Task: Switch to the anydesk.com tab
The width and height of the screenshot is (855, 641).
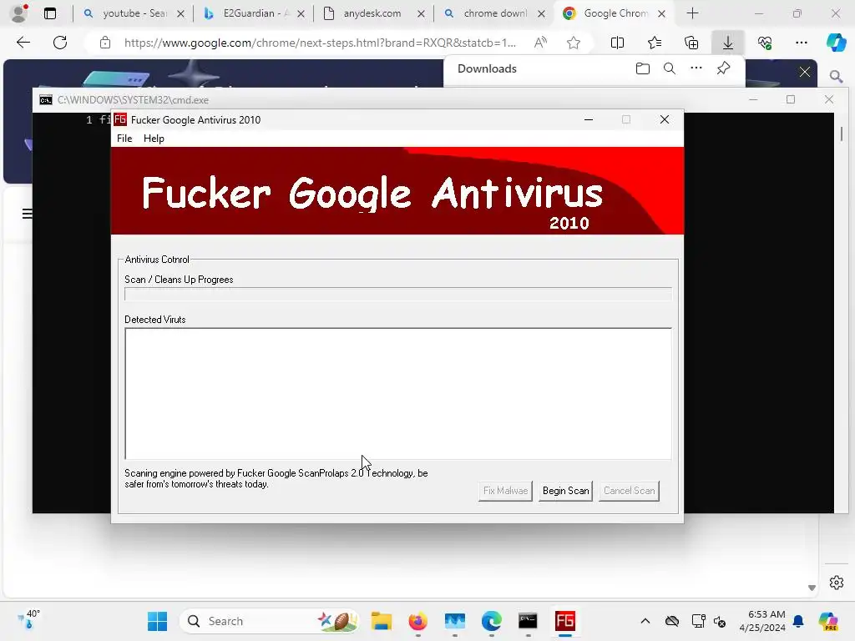Action: 371,13
